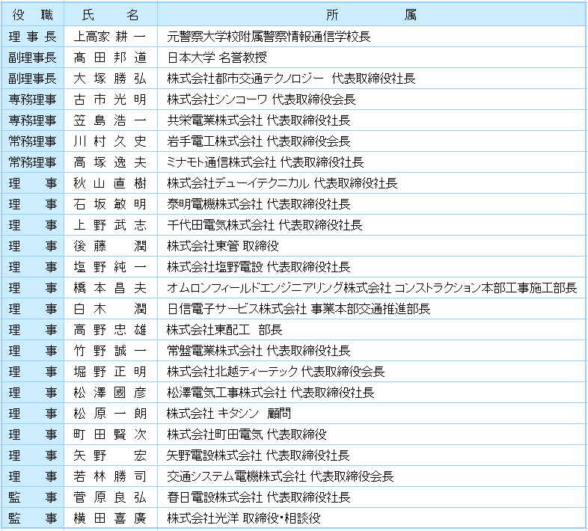
Task: Click 副理事長 role beside 大塚勝弘
Action: (33, 79)
